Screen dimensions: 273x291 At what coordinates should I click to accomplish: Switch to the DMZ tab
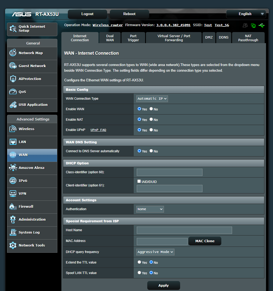209,38
